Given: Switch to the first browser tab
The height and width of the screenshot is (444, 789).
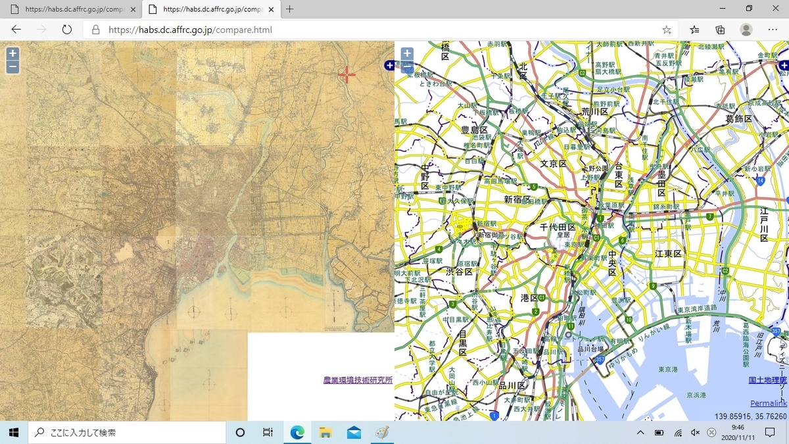Looking at the screenshot, I should [x=71, y=10].
